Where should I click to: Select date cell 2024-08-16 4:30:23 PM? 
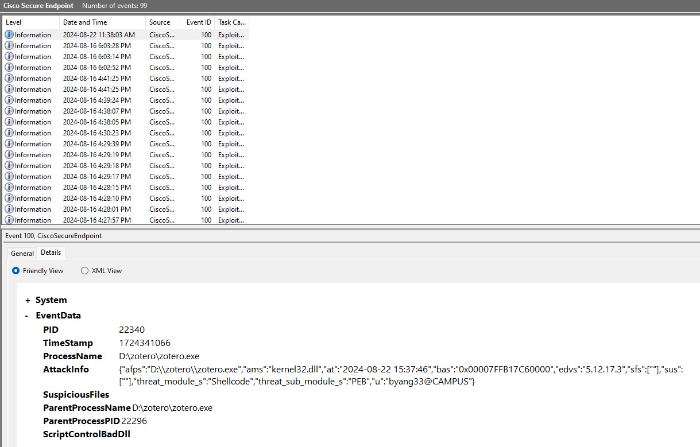tap(97, 133)
